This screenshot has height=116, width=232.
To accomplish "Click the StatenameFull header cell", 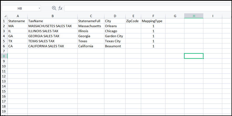I will [x=91, y=21].
